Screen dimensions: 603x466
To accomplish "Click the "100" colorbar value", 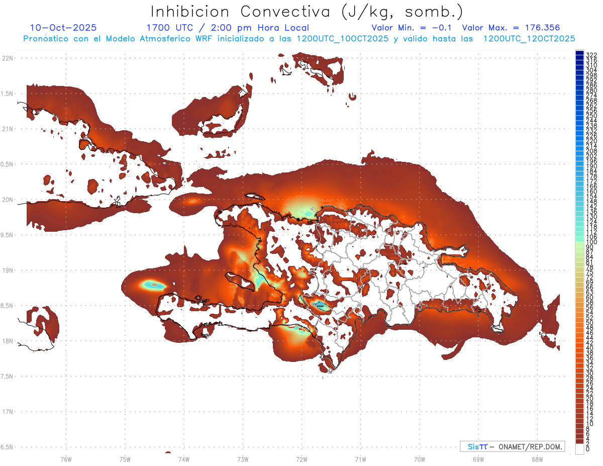I will point(591,243).
